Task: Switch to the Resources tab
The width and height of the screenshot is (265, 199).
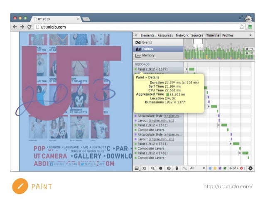Action: 165,35
